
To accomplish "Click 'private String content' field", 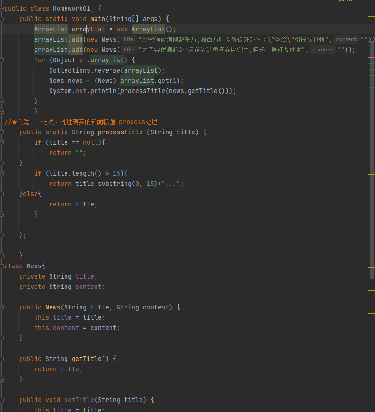I will click(x=62, y=287).
